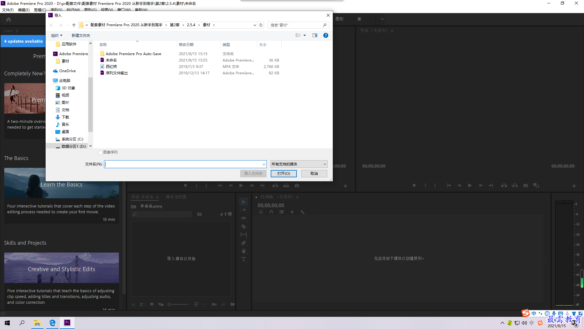Image resolution: width=584 pixels, height=329 pixels.
Task: Open Program monitor panel menu icon
Action: (x=392, y=31)
